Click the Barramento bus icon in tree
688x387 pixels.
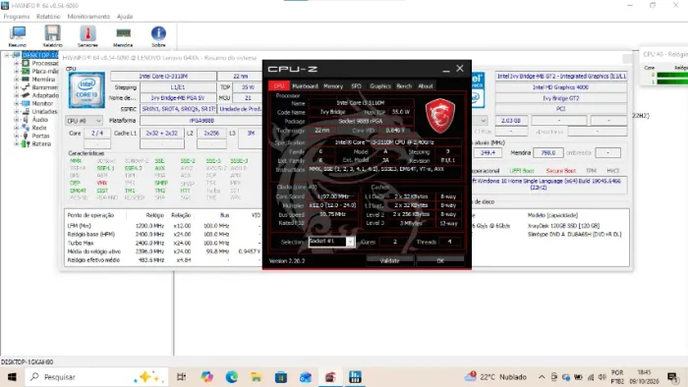click(26, 87)
